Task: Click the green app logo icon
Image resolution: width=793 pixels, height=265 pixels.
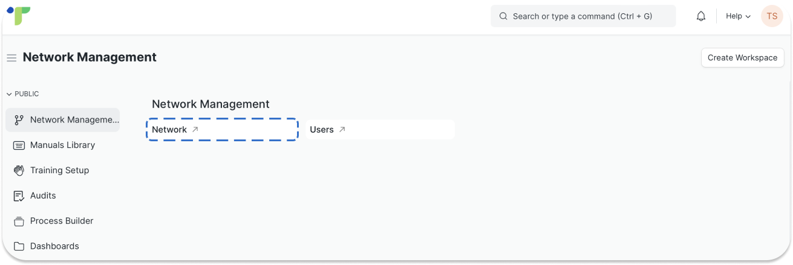Action: click(19, 16)
